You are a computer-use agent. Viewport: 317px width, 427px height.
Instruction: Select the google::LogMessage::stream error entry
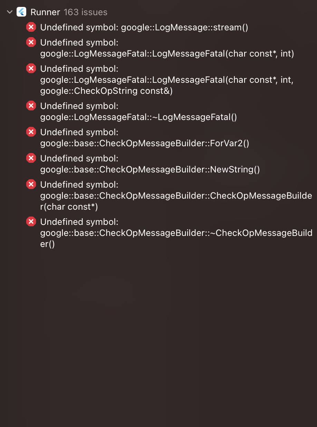coord(144,27)
